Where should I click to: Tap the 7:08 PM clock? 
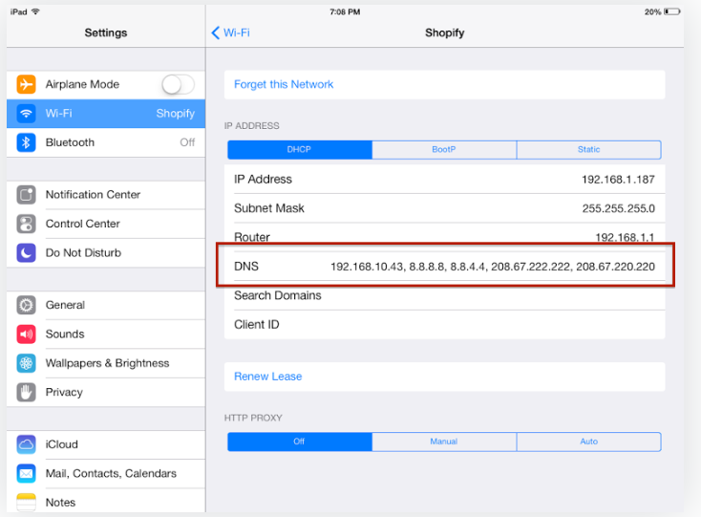(345, 12)
